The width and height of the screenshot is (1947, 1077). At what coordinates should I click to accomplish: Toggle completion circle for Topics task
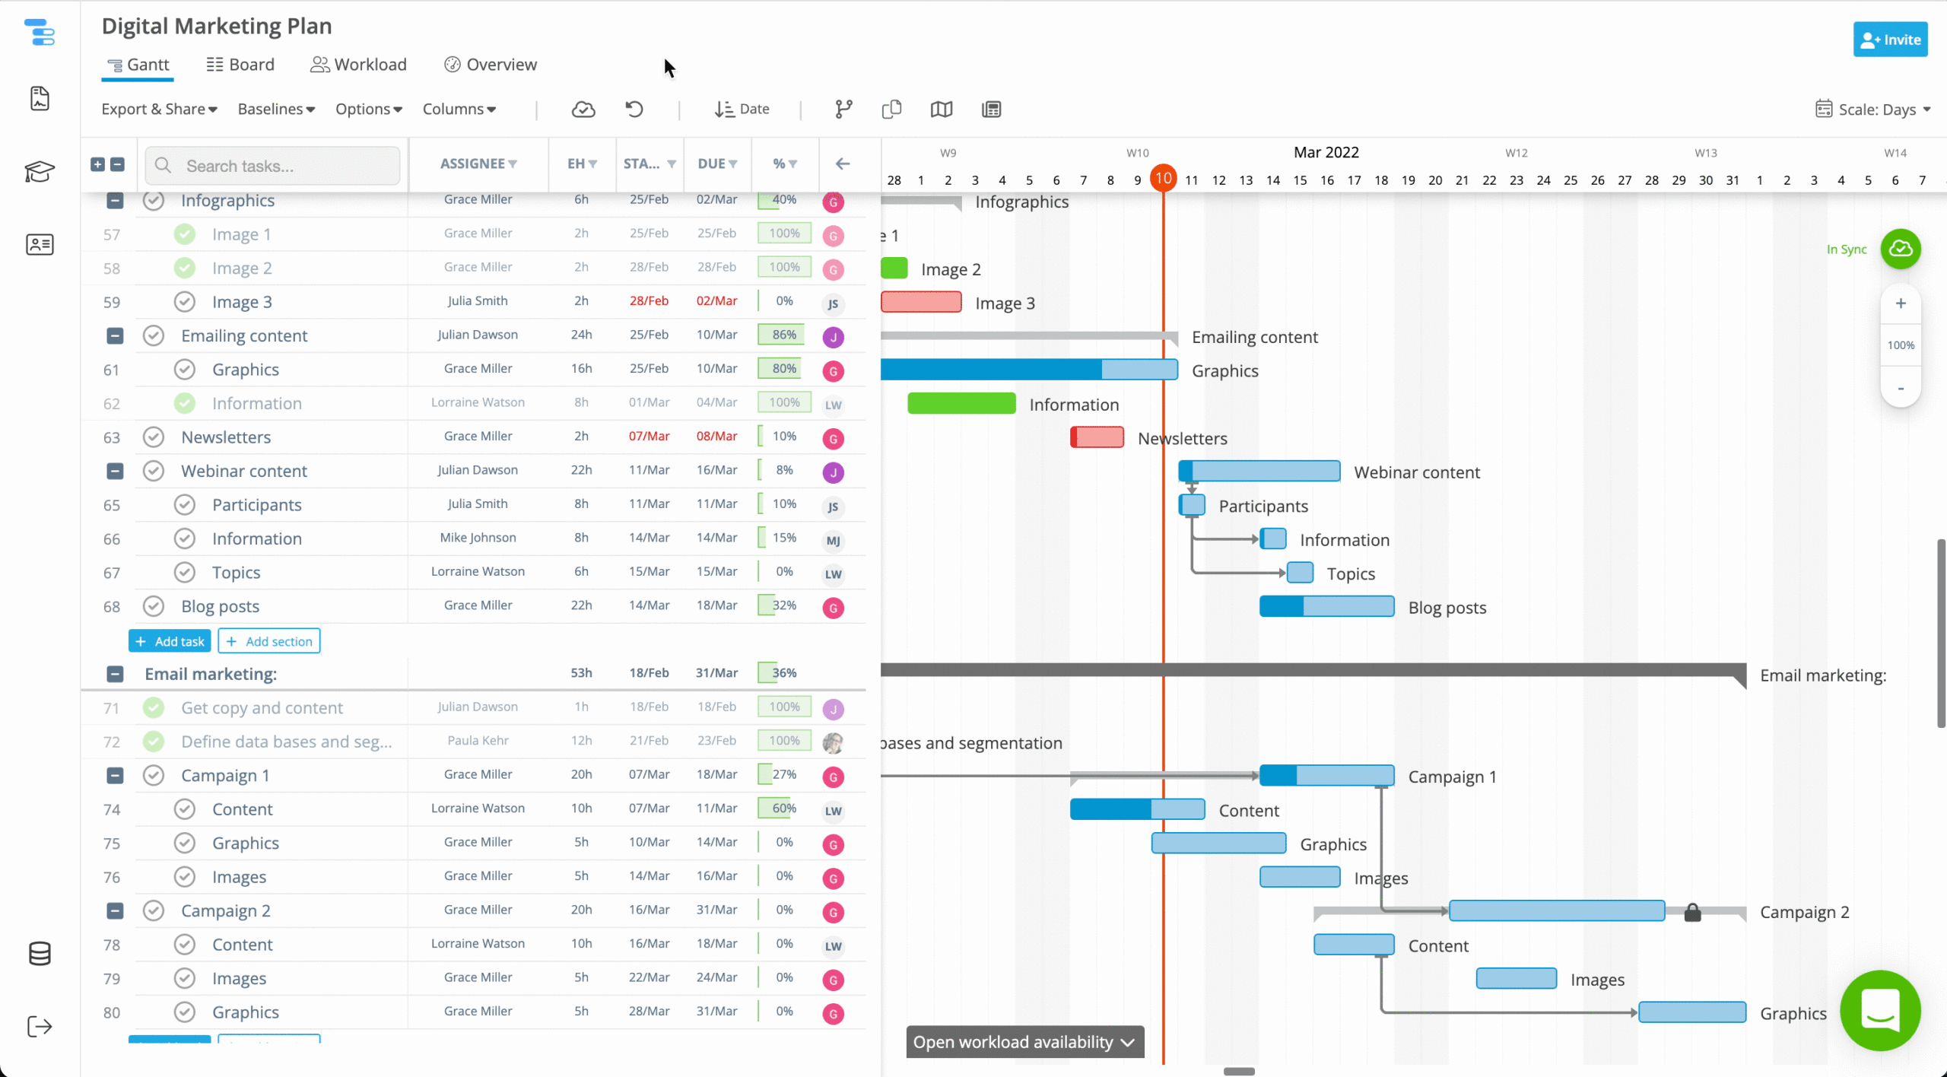pyautogui.click(x=184, y=571)
